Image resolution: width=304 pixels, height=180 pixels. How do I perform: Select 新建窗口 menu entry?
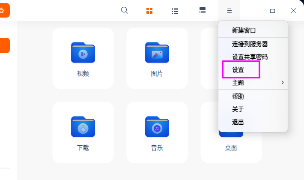pyautogui.click(x=253, y=30)
